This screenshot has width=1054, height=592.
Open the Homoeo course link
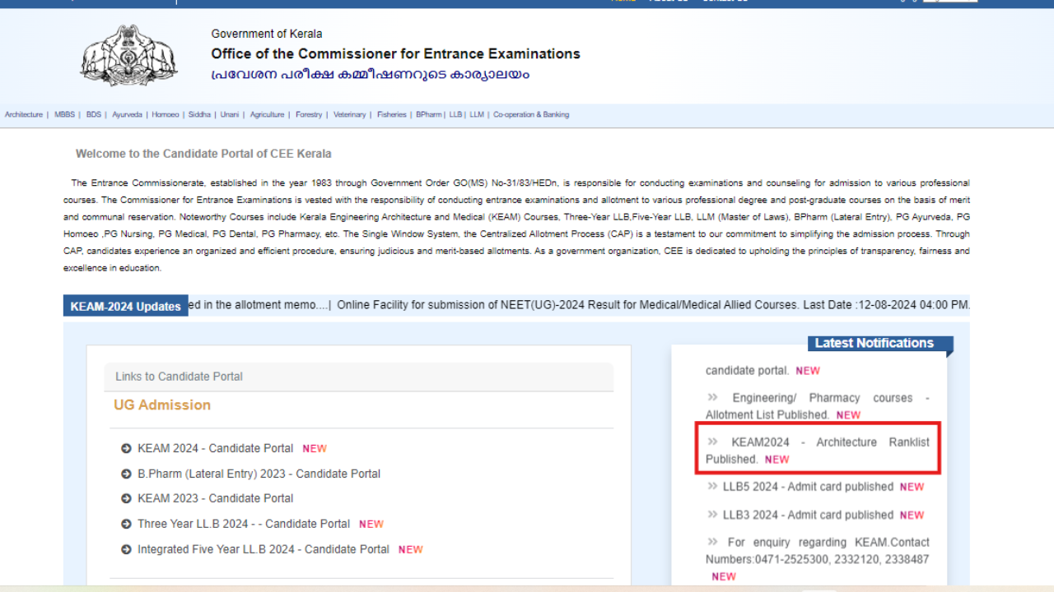point(165,115)
